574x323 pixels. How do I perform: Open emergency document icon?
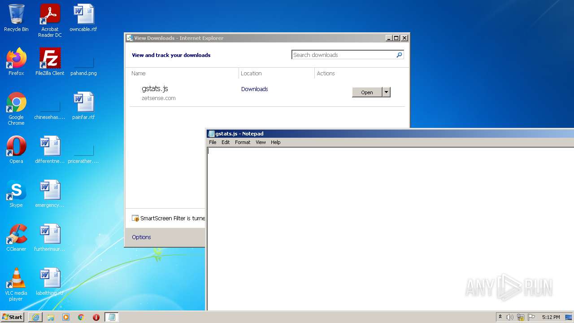[x=50, y=194]
